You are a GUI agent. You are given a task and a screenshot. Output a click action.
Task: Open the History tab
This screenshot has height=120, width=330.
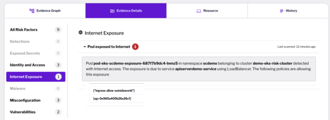[x=288, y=11]
